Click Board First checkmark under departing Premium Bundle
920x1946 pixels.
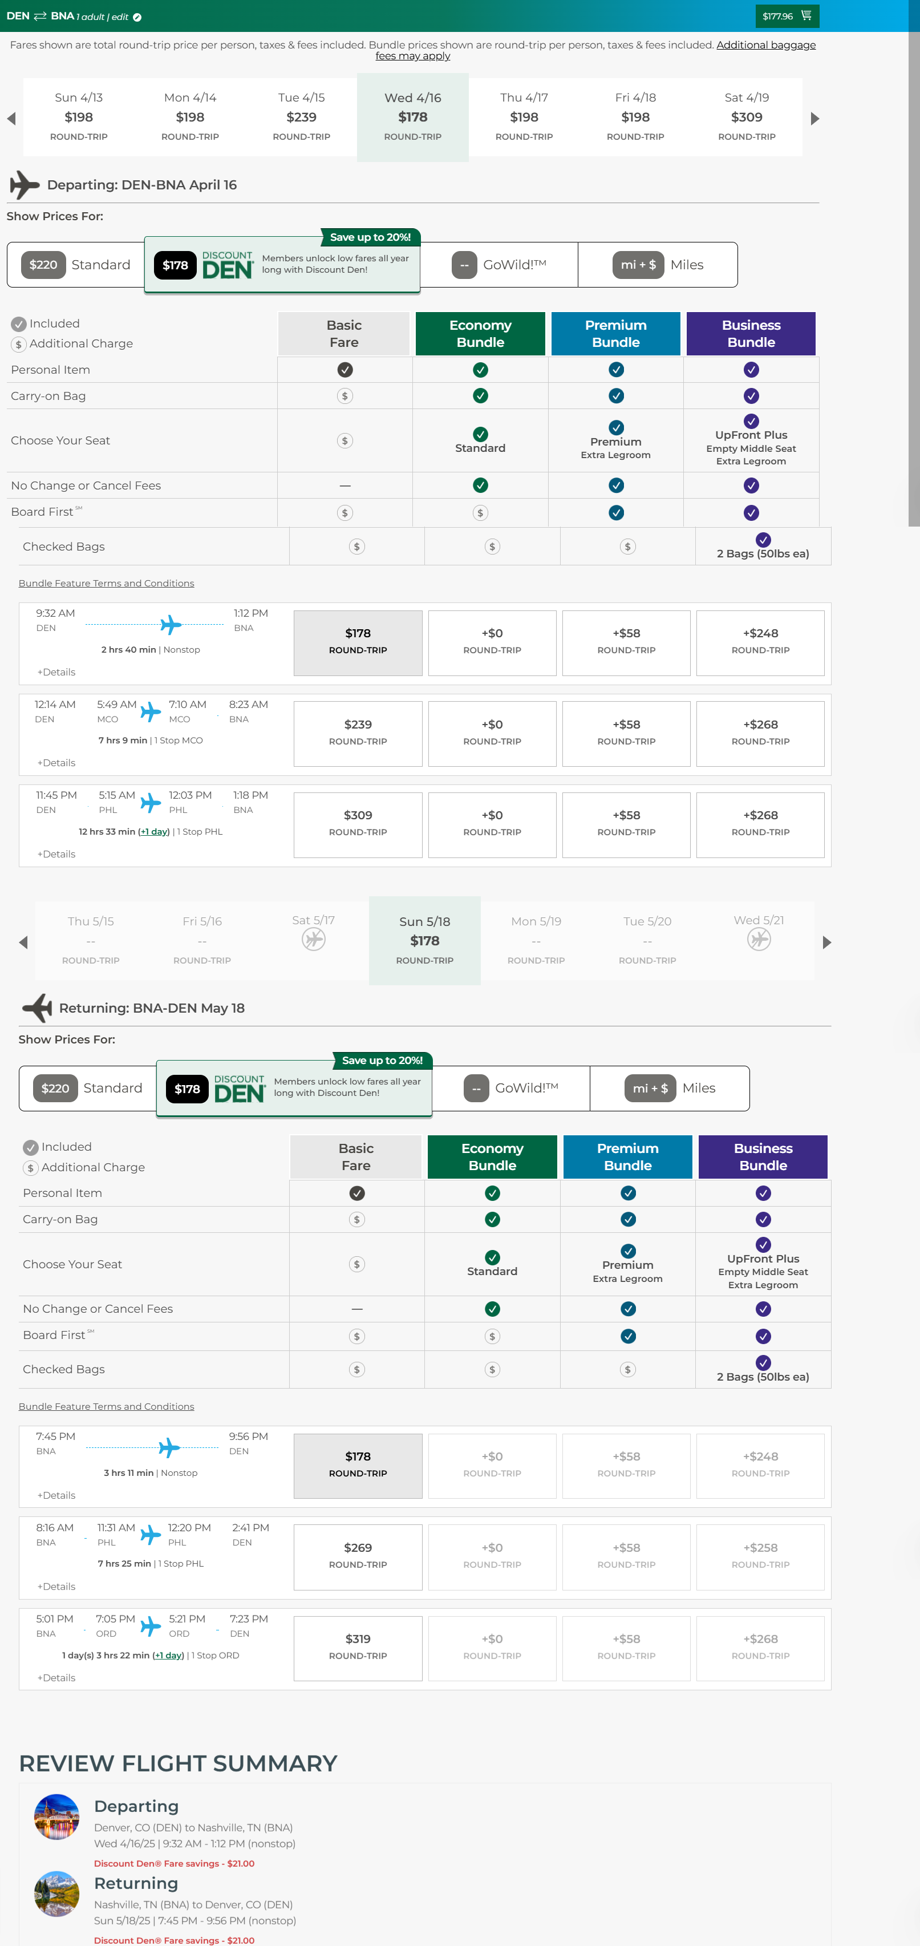pyautogui.click(x=617, y=513)
